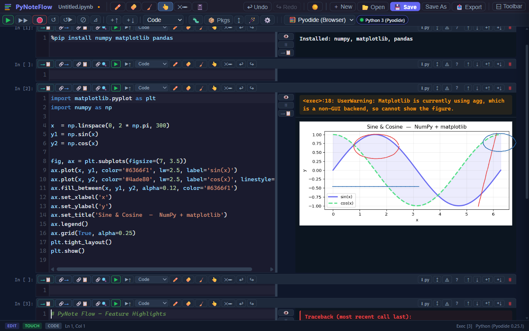Open Code type dropdown in cell In [3]
Screen dimensions: 529x331
[x=152, y=303]
